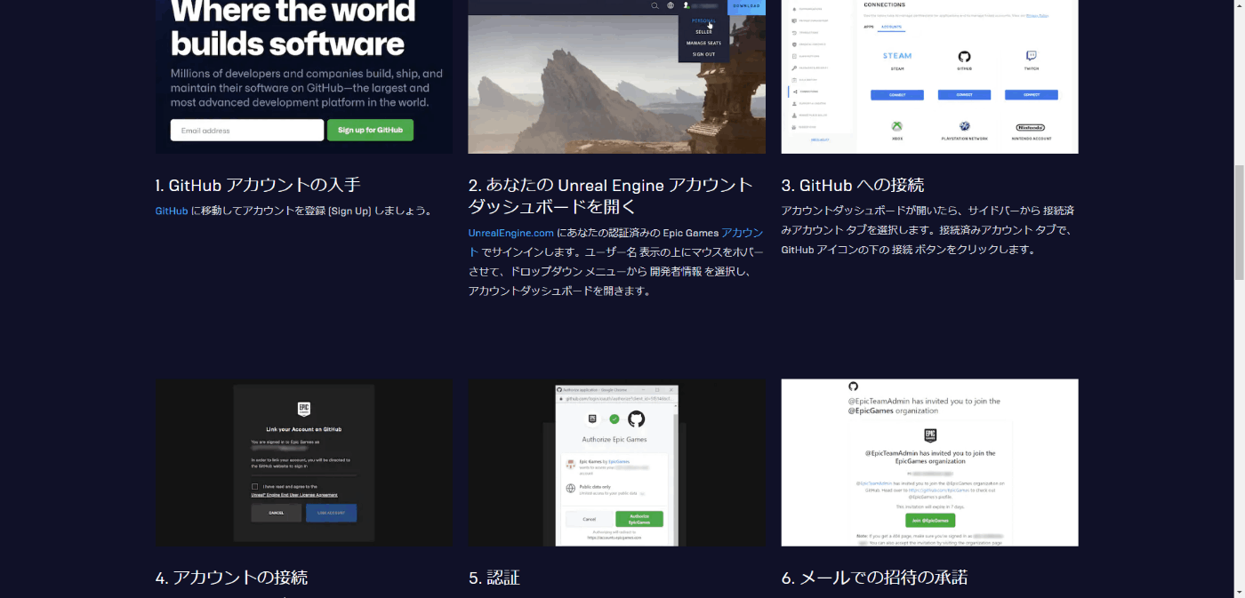
Task: Open the Unreal Engine dashboard landscape screenshot
Action: (617, 76)
